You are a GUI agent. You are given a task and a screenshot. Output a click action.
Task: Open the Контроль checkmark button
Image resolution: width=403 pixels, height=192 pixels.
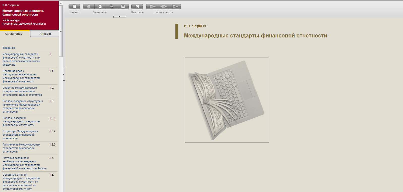click(137, 7)
